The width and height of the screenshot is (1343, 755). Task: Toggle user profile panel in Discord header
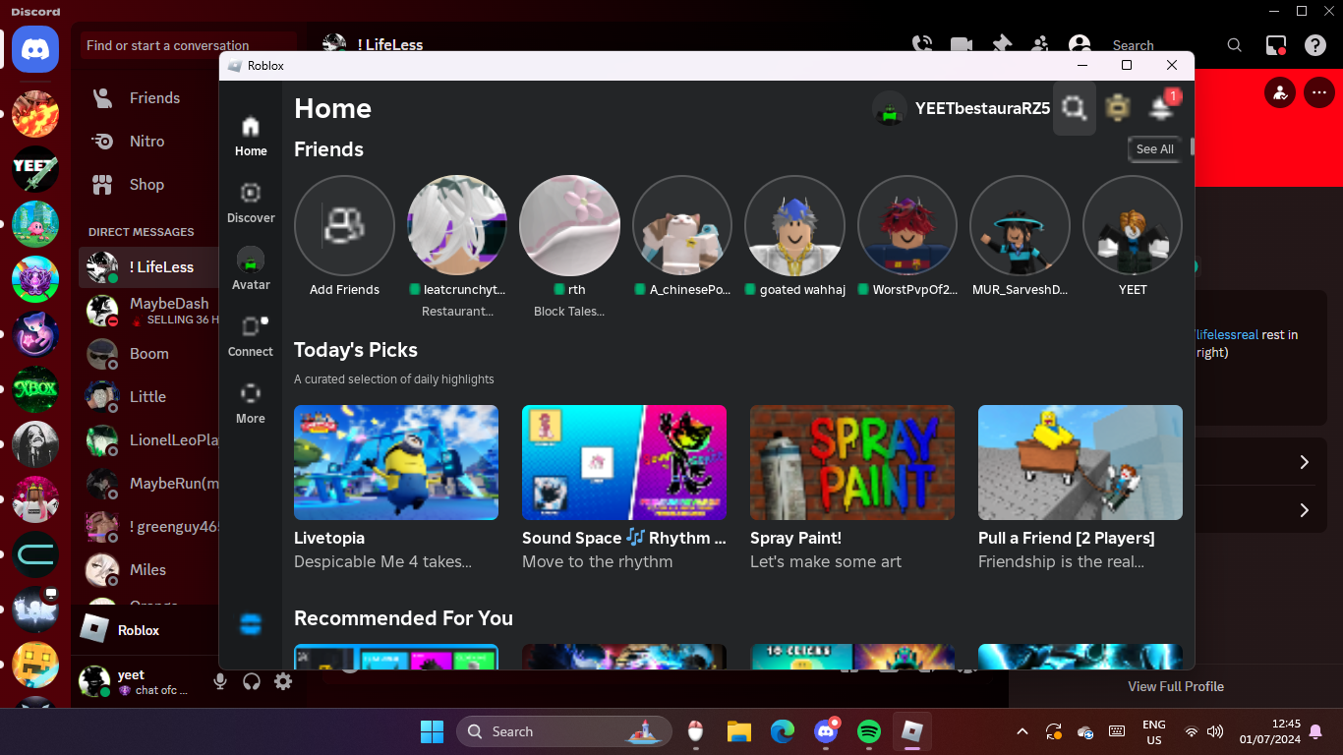(x=1080, y=45)
